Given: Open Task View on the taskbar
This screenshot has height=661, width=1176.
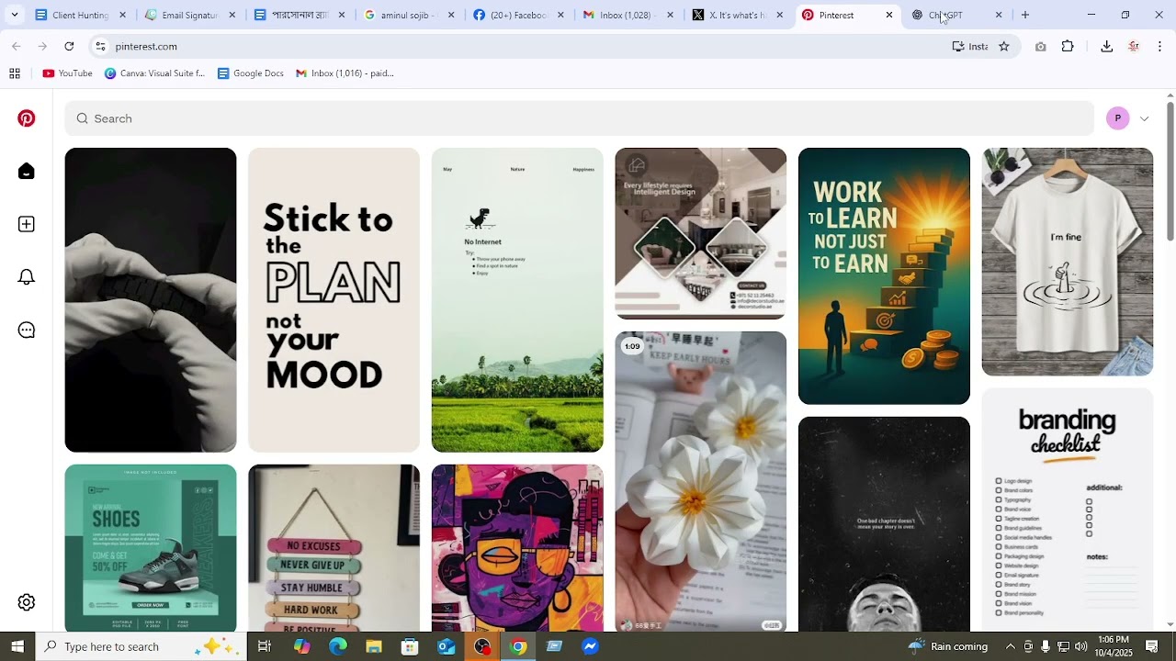Looking at the screenshot, I should pyautogui.click(x=265, y=646).
